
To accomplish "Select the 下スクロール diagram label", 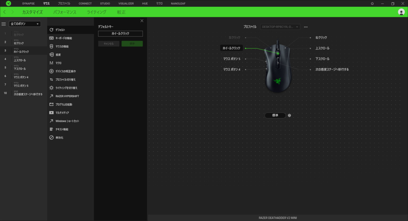I will pyautogui.click(x=323, y=59).
